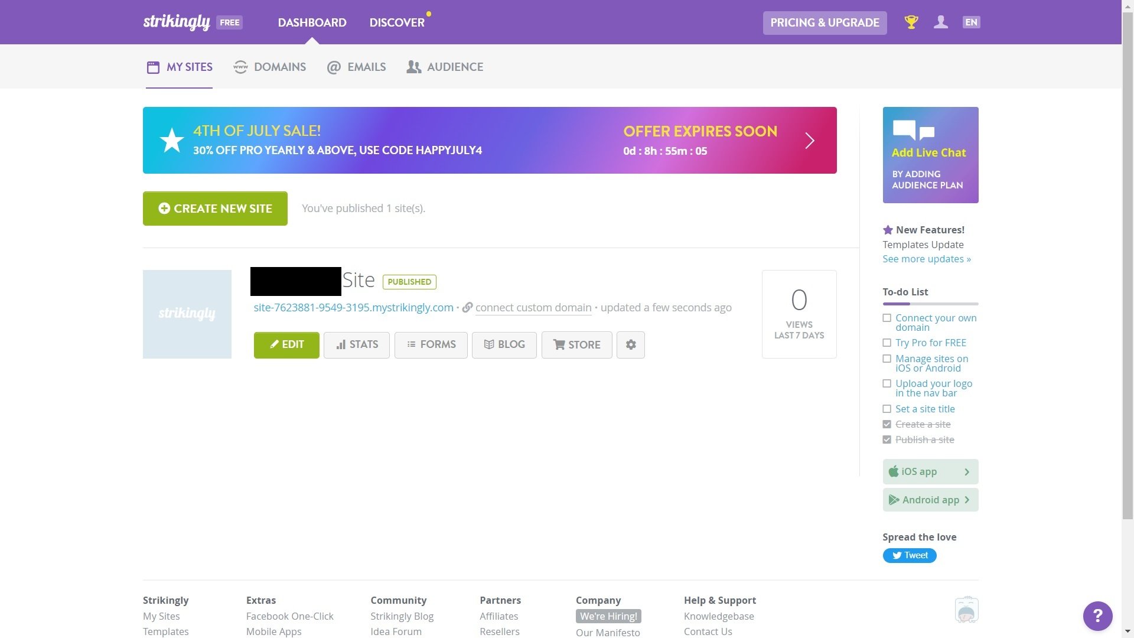Click the site settings gear icon

tap(631, 345)
